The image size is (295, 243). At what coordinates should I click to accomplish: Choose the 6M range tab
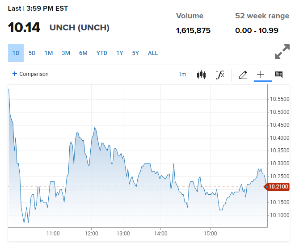[x=83, y=53]
